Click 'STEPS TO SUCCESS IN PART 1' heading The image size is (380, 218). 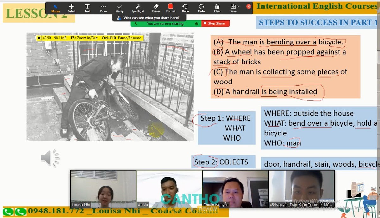[318, 22]
